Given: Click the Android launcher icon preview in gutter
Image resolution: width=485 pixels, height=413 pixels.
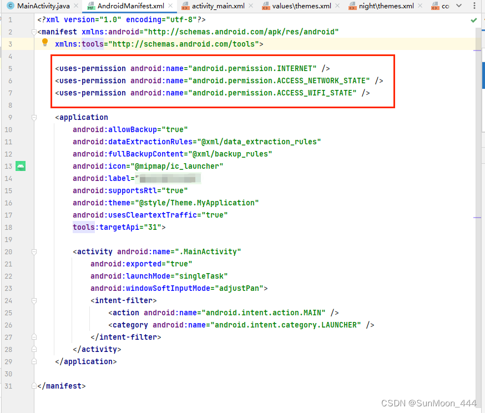Looking at the screenshot, I should [21, 166].
